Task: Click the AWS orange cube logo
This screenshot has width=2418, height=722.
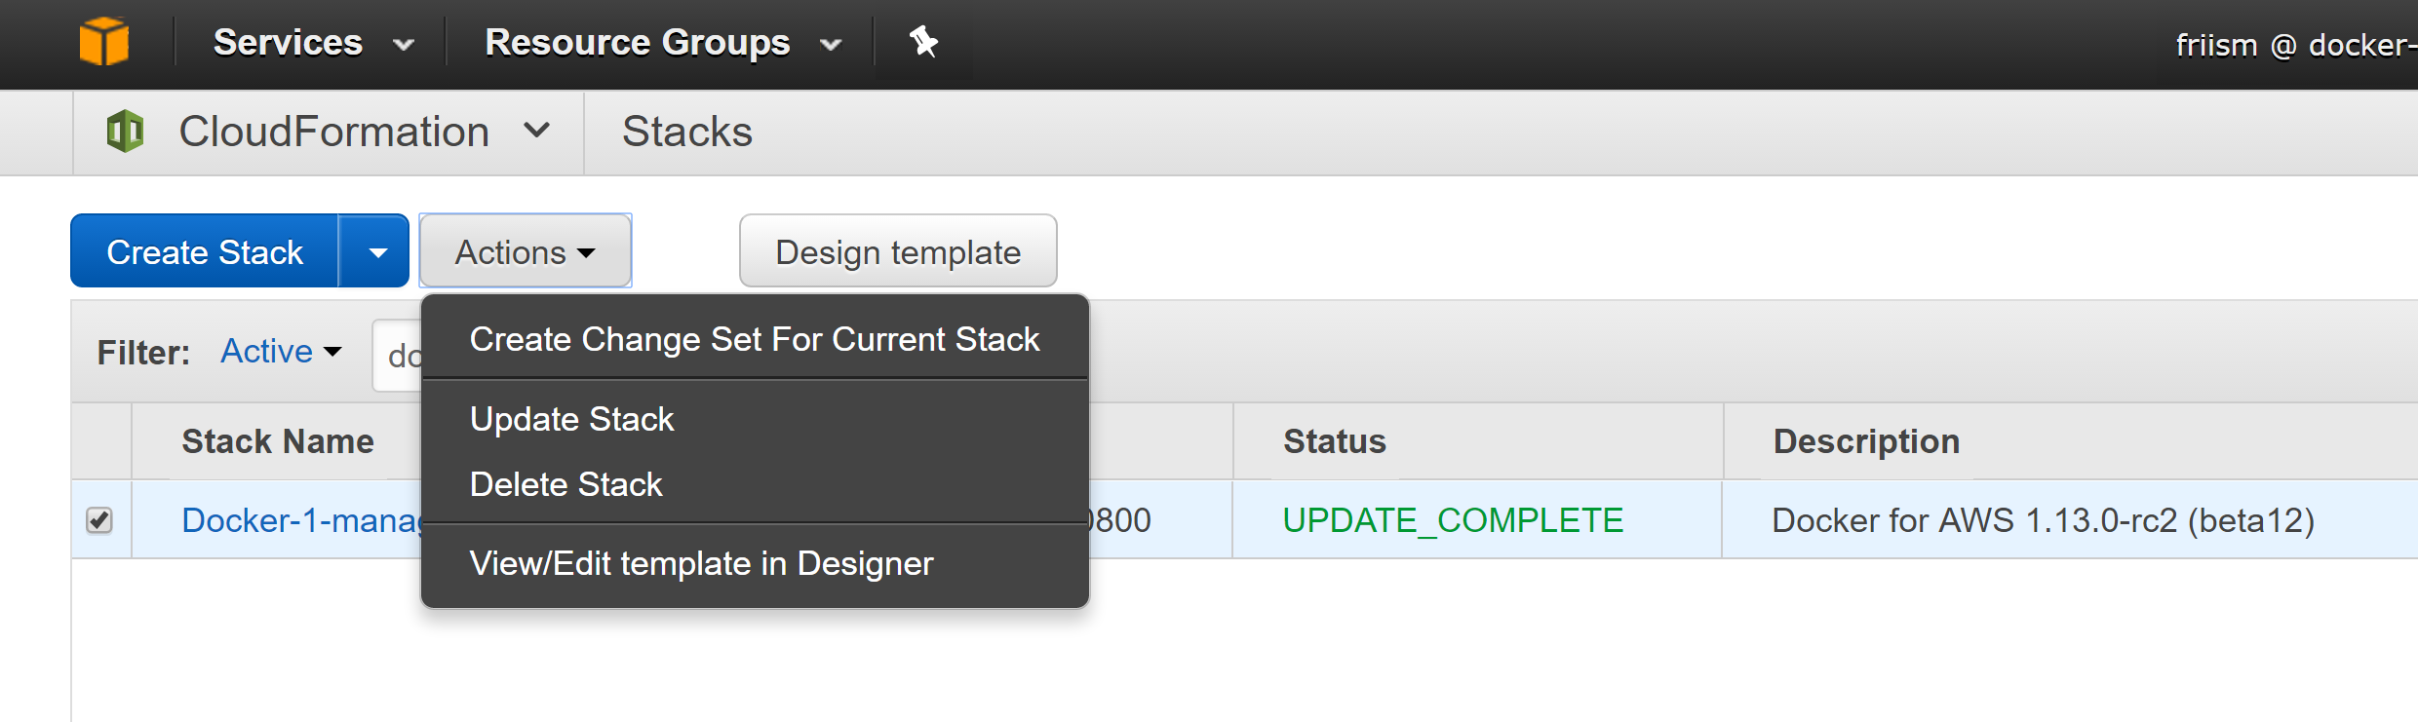Action: 104,43
